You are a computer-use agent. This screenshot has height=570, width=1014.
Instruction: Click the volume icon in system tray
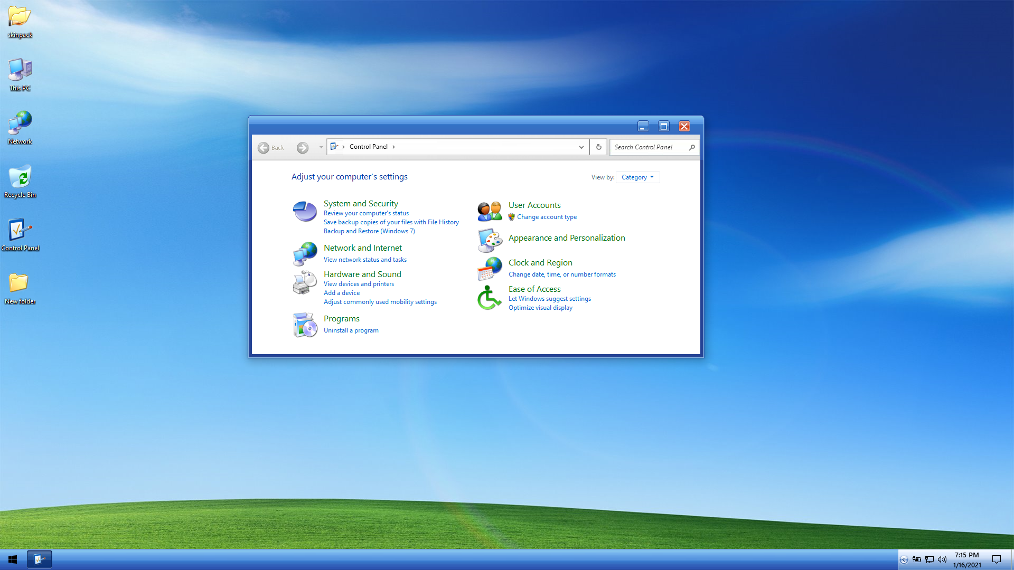point(942,559)
